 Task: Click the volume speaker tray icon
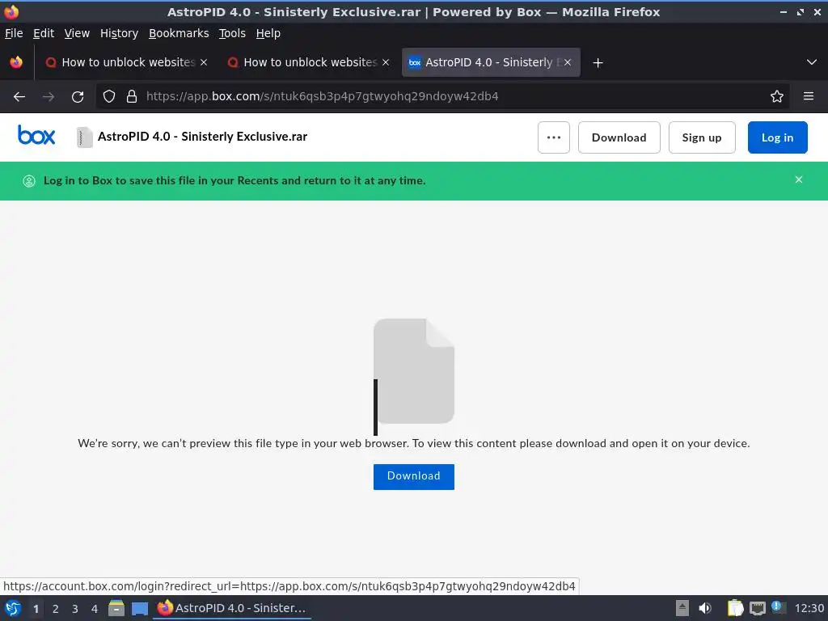tap(705, 608)
